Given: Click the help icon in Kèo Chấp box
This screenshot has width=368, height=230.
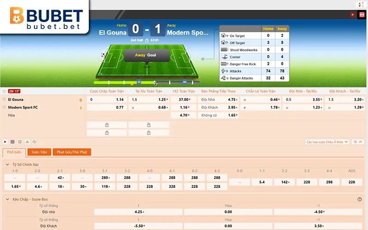Looking at the screenshot, I should [x=359, y=199].
